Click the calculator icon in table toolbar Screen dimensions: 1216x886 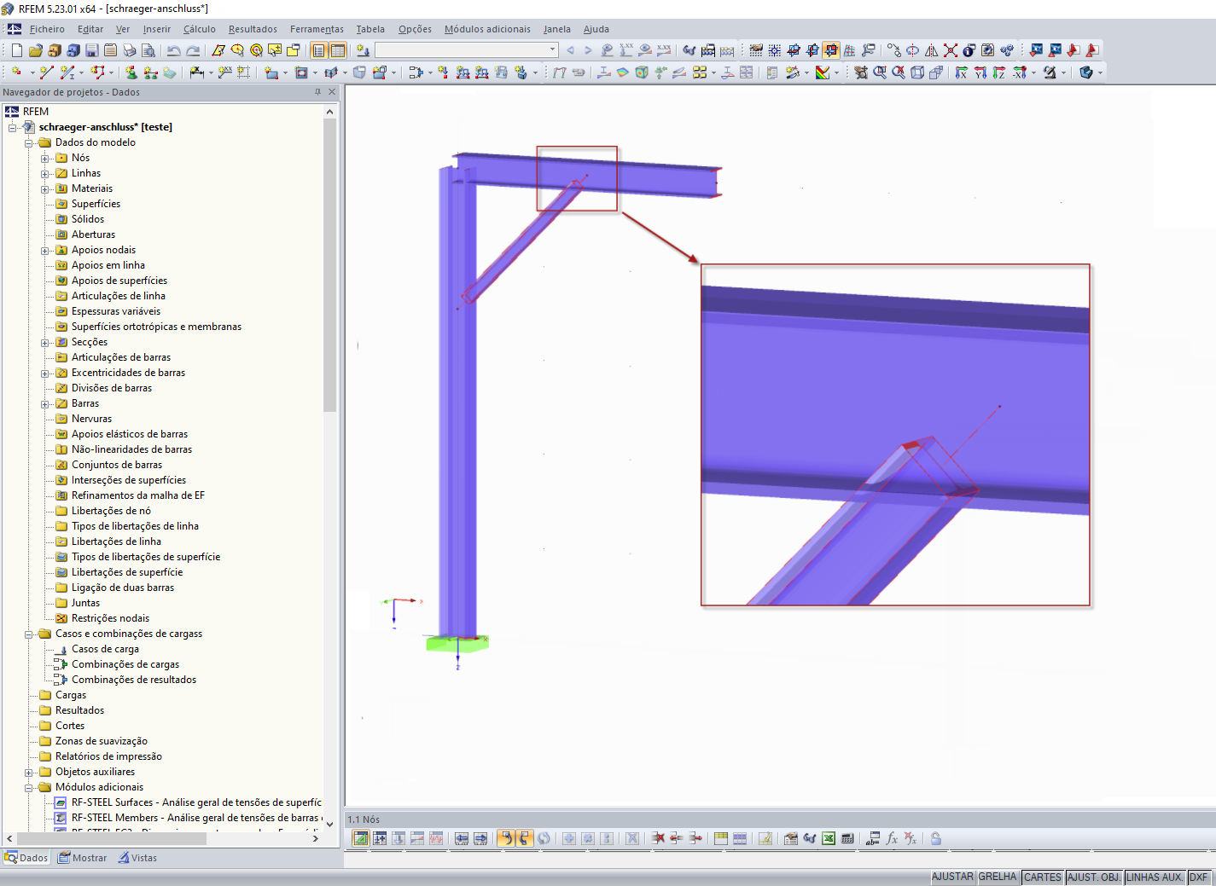(x=847, y=838)
